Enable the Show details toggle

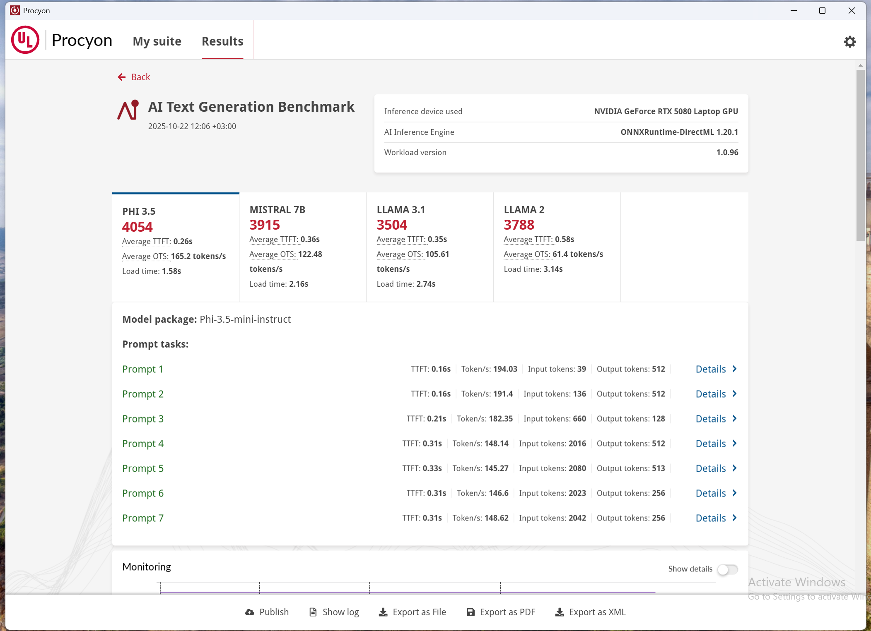pyautogui.click(x=727, y=569)
